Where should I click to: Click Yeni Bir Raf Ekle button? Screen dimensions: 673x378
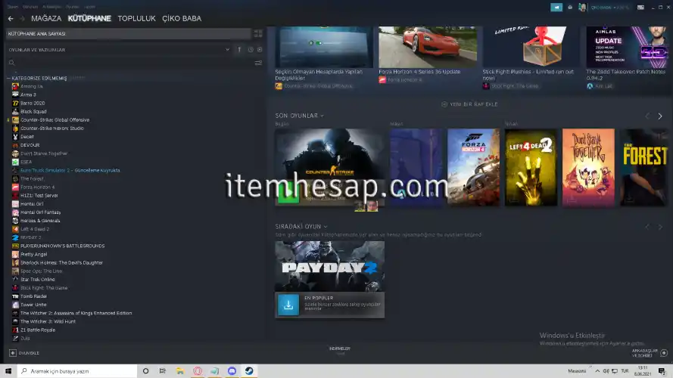(x=469, y=104)
